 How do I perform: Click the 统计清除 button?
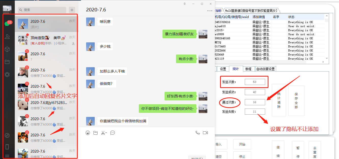click(x=279, y=100)
